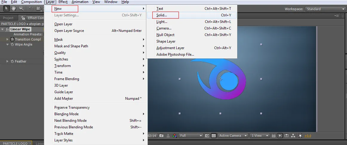The image size is (347, 145).
Task: Click the Comp Flowchart icon
Action: [294, 135]
